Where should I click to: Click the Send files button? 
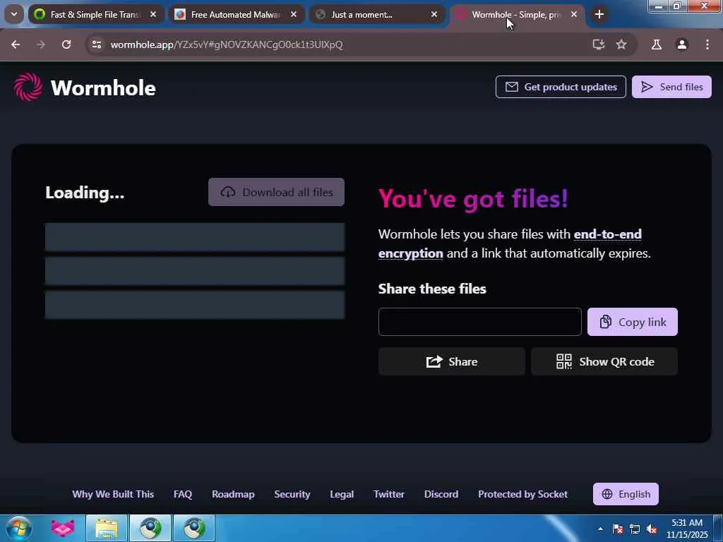671,87
